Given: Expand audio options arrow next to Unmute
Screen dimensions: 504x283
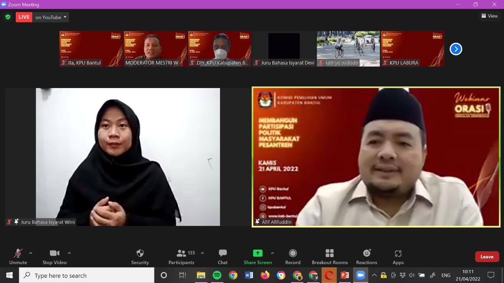Looking at the screenshot, I should click(x=31, y=253).
